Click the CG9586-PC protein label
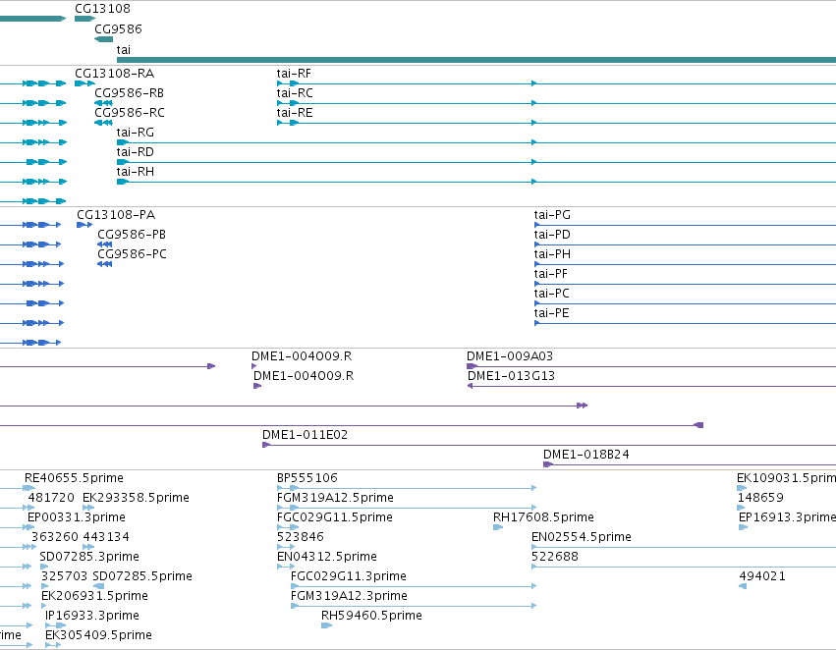This screenshot has width=836, height=650. point(132,254)
